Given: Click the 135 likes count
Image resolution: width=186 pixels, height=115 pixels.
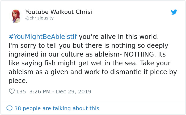Looking at the screenshot, I should pyautogui.click(x=21, y=92).
